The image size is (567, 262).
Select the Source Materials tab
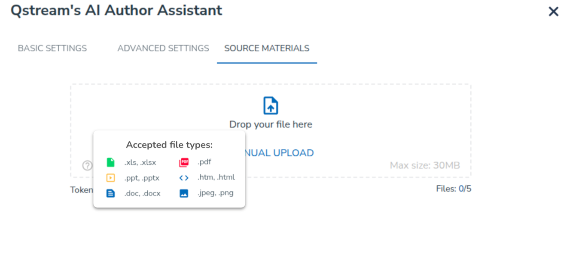[x=267, y=48]
